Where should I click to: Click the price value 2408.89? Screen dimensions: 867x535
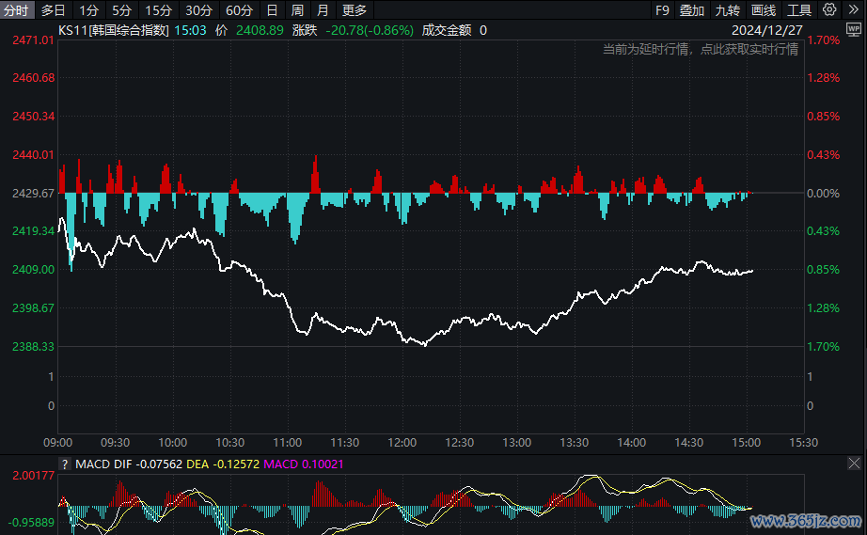click(260, 30)
